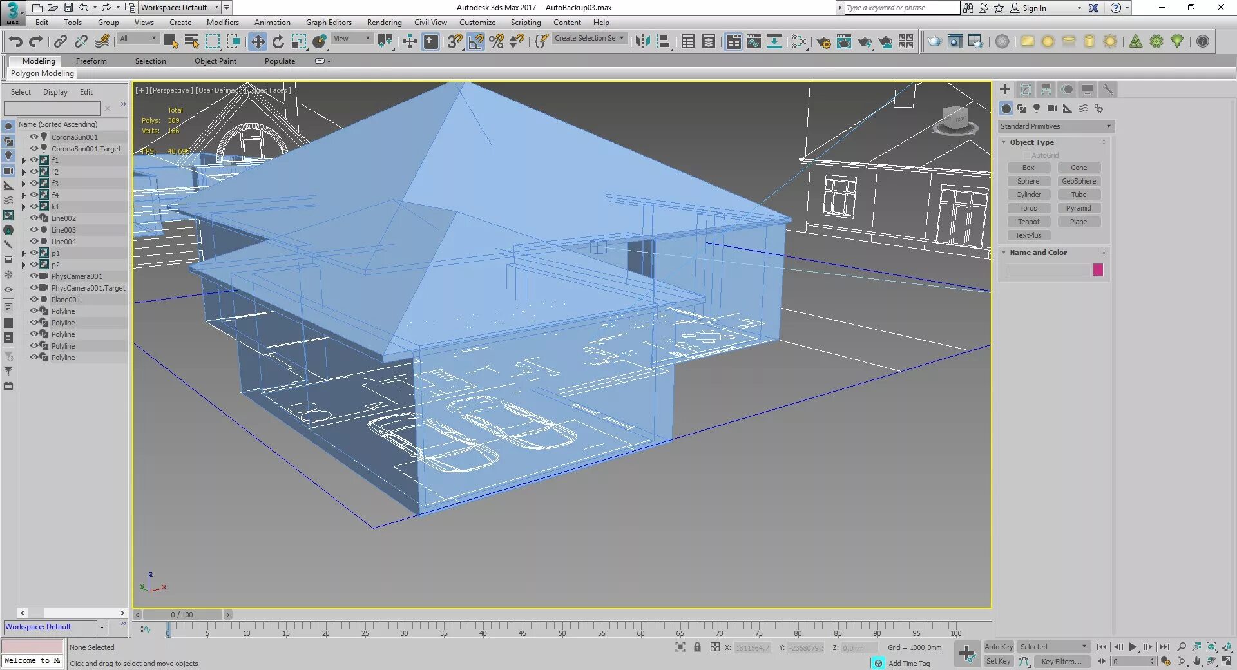This screenshot has width=1237, height=670.
Task: Open the Standard Primitives dropdown
Action: (1055, 126)
